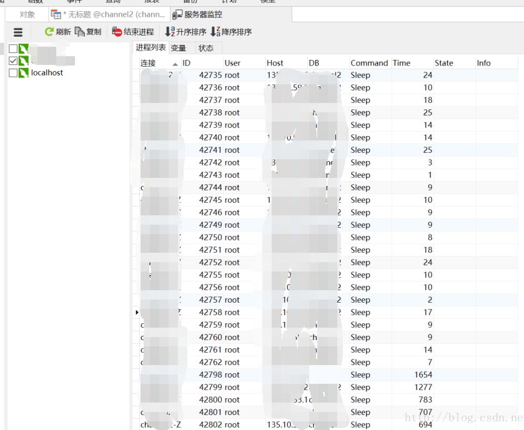Toggle sort arrow on 连接 column header
This screenshot has height=430, width=524.
(x=175, y=64)
